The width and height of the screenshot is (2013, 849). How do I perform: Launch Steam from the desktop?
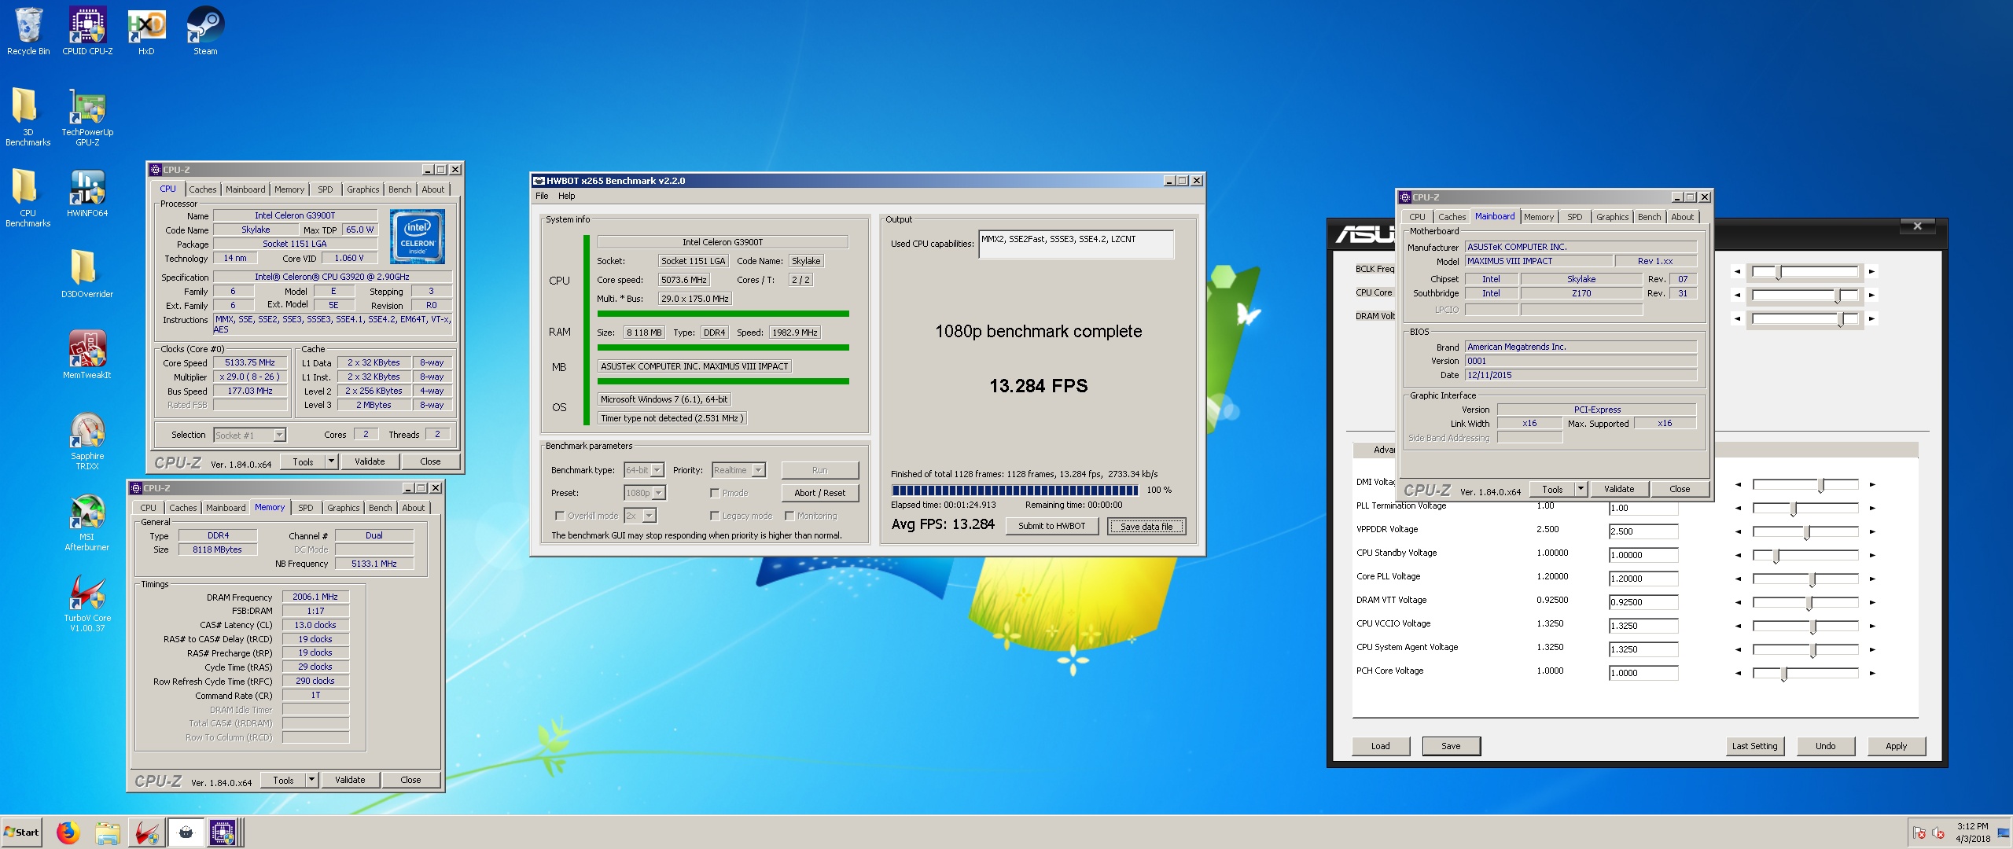coord(205,31)
